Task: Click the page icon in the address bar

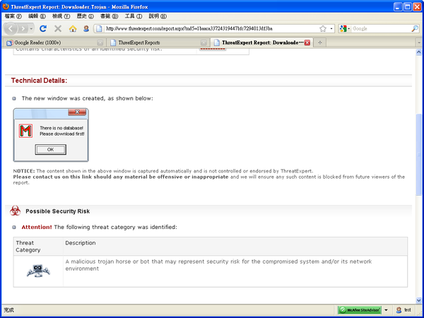Action: pyautogui.click(x=99, y=28)
